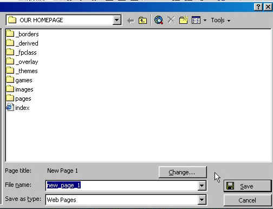Click the _overlay folder name
This screenshot has width=273, height=209.
pyautogui.click(x=27, y=62)
